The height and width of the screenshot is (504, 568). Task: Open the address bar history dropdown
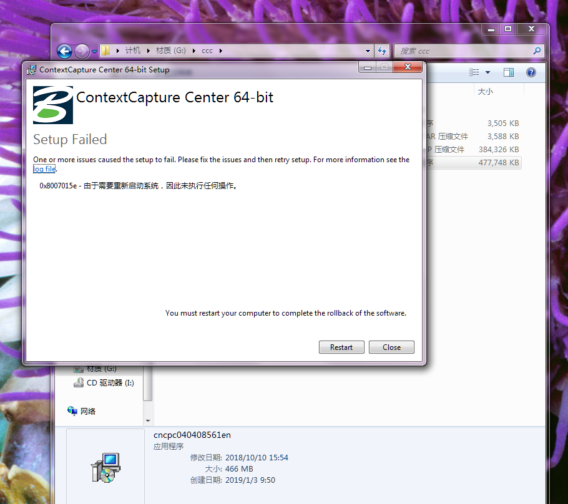tap(368, 51)
